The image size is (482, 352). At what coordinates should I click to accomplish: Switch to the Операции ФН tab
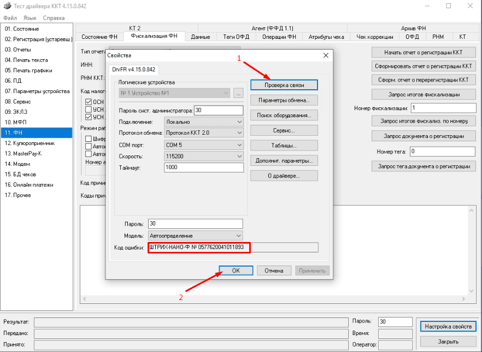279,37
